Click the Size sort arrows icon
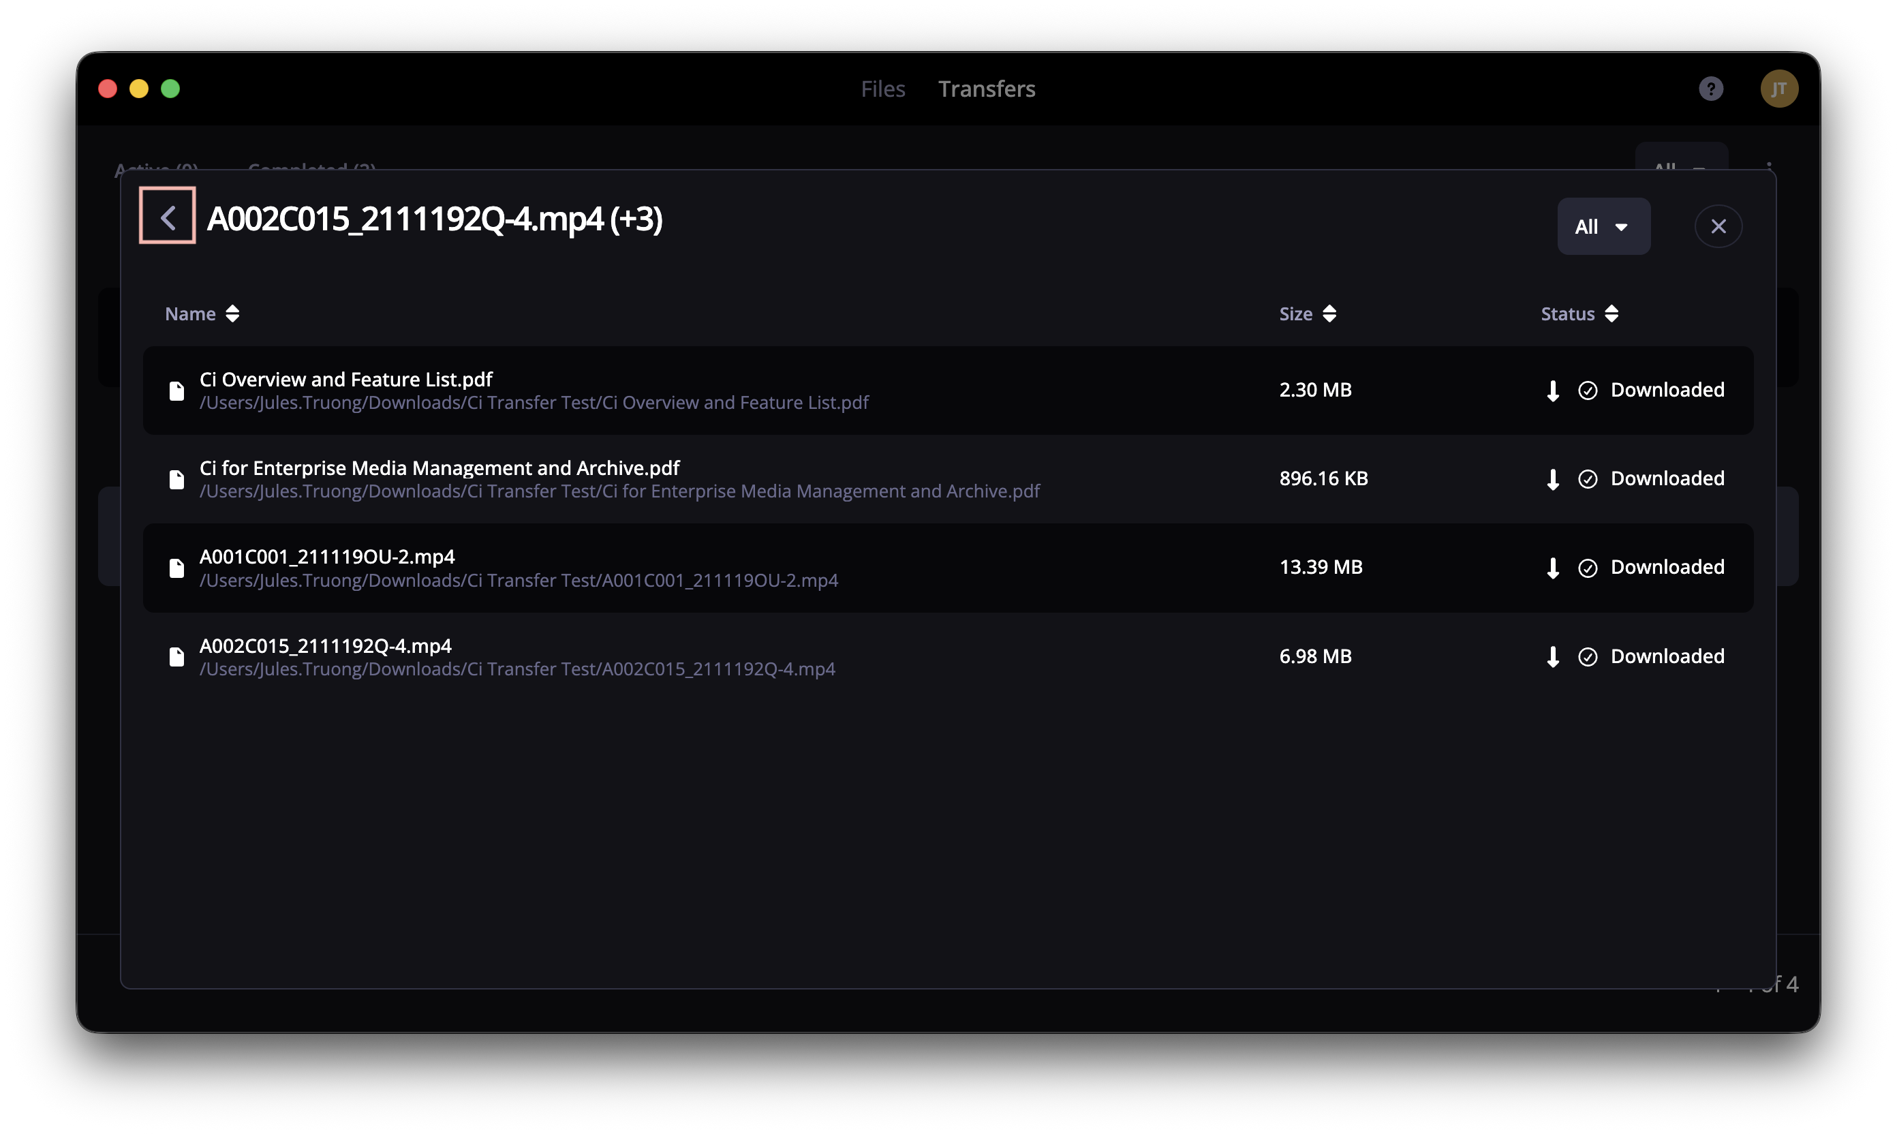 (x=1329, y=314)
